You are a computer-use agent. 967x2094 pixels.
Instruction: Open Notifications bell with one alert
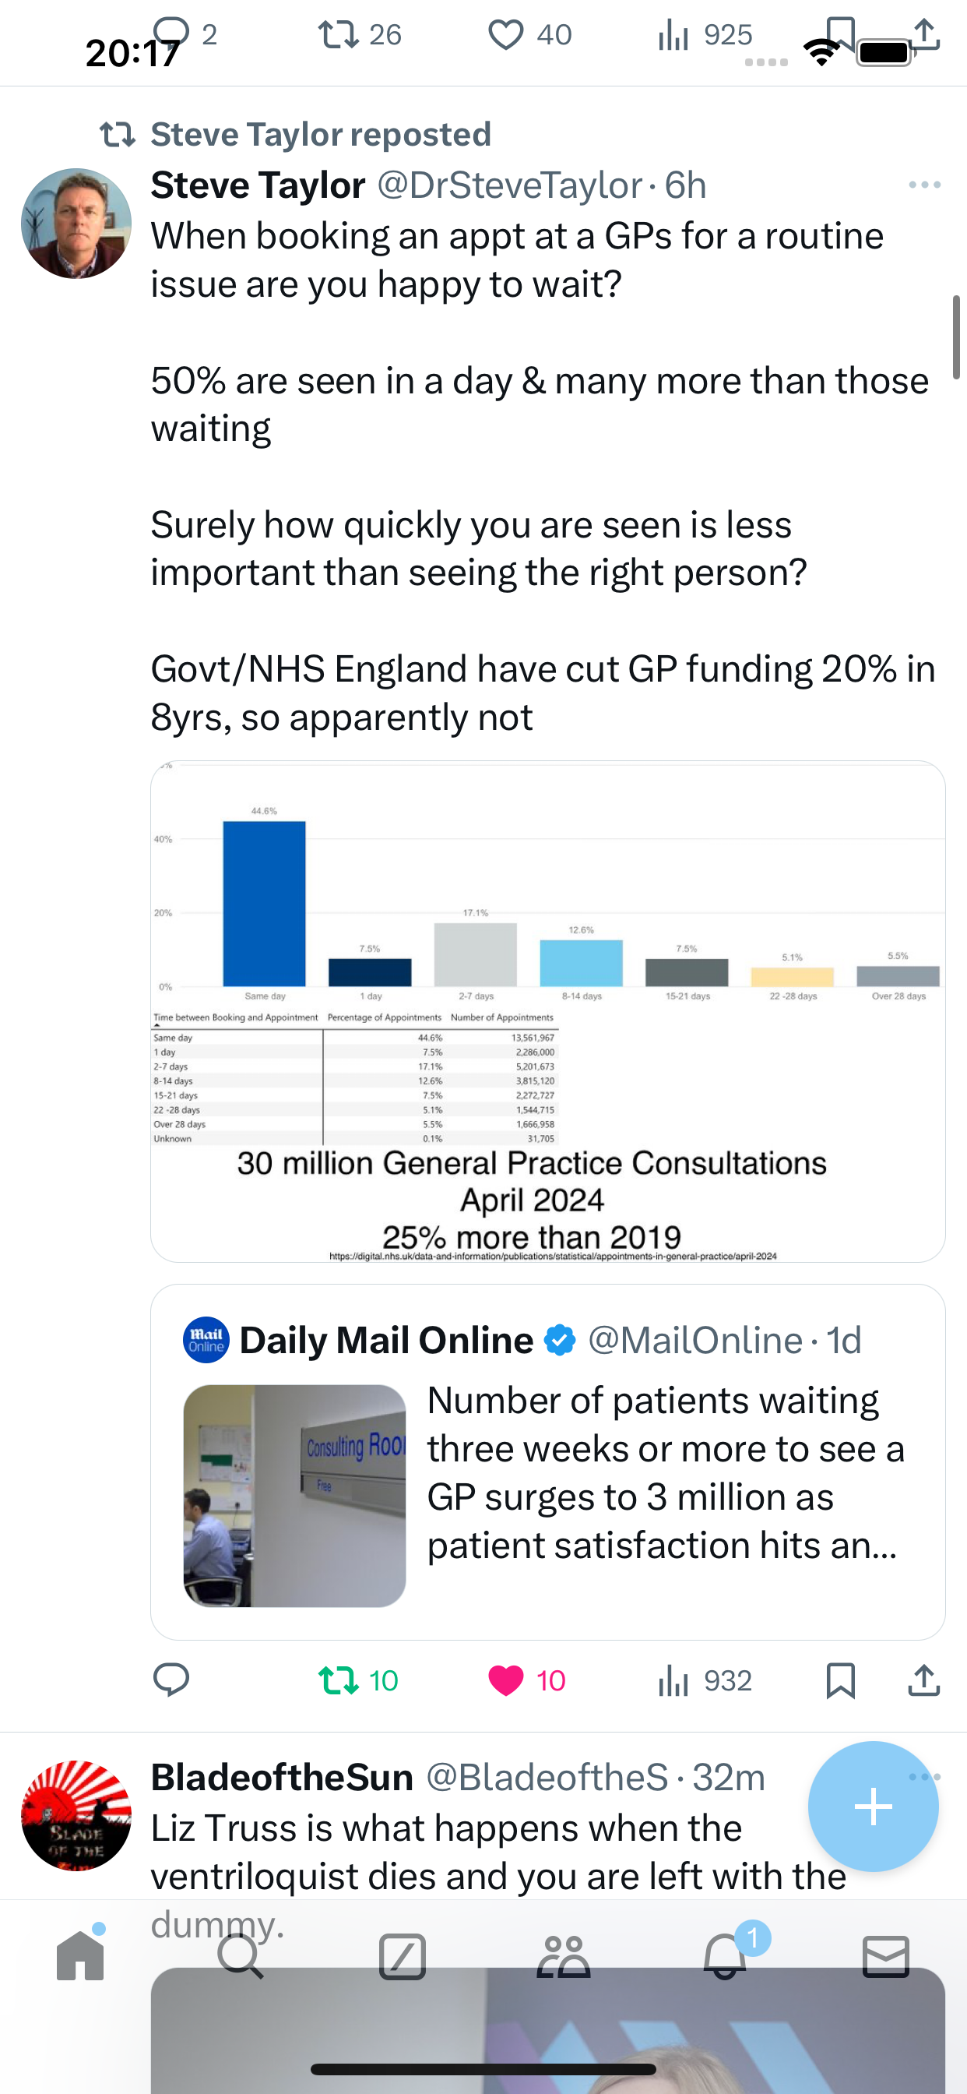pyautogui.click(x=725, y=1956)
